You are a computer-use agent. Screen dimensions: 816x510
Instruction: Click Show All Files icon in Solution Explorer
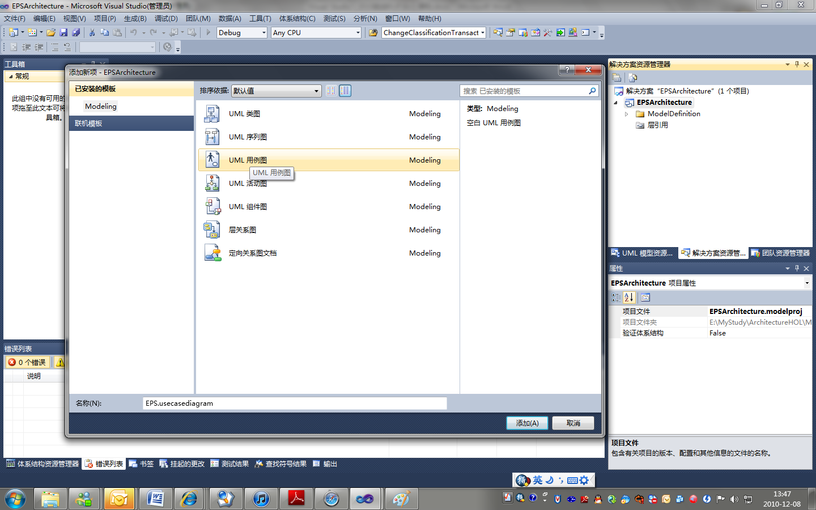tap(633, 78)
